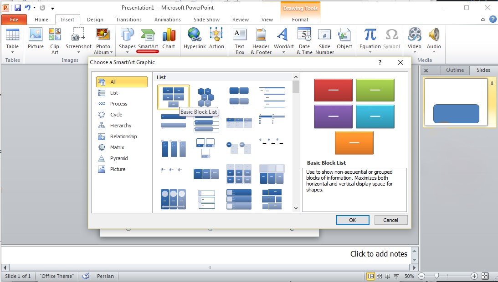Viewport: 498px width, 282px height.
Task: Select the slide 1 thumbnail
Action: click(456, 102)
